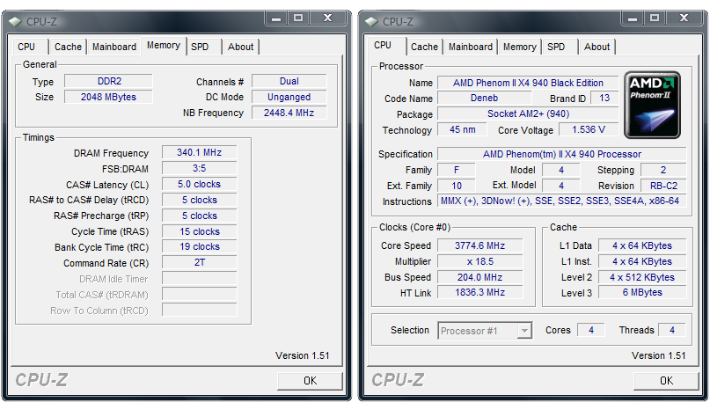
Task: Click the 1836.3 MHz HT Link value
Action: coord(480,292)
